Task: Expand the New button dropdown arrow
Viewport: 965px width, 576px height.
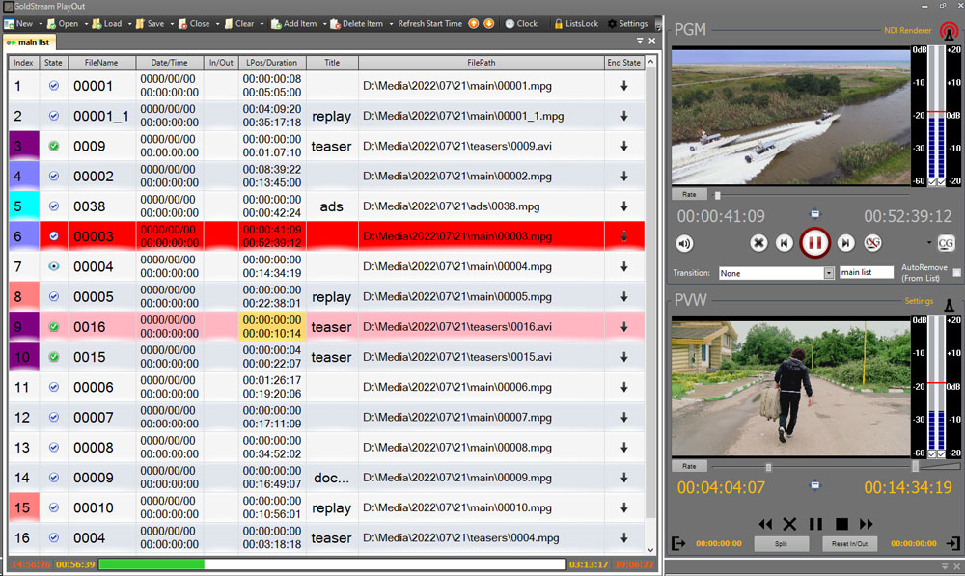Action: tap(41, 24)
